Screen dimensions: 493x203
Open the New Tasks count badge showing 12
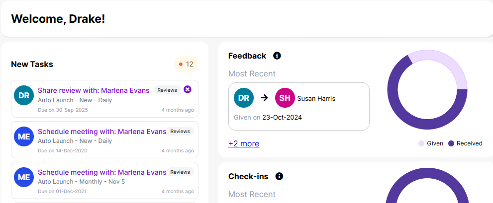coord(187,64)
